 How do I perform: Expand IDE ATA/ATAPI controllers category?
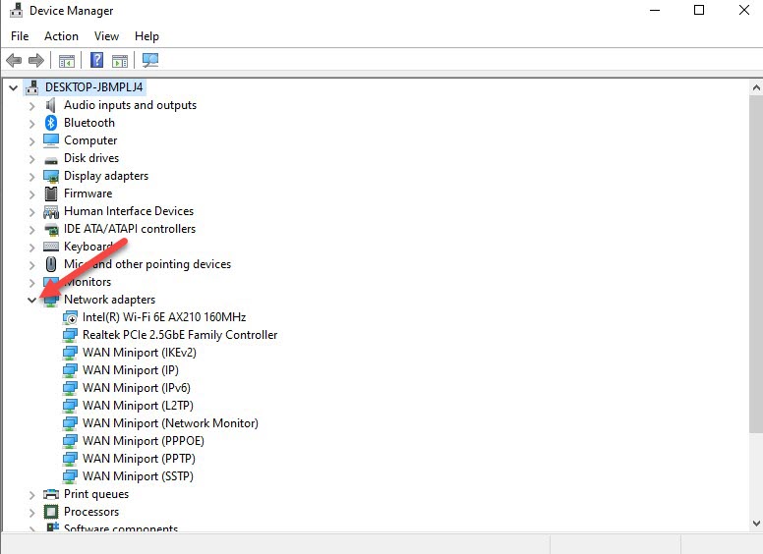[32, 230]
